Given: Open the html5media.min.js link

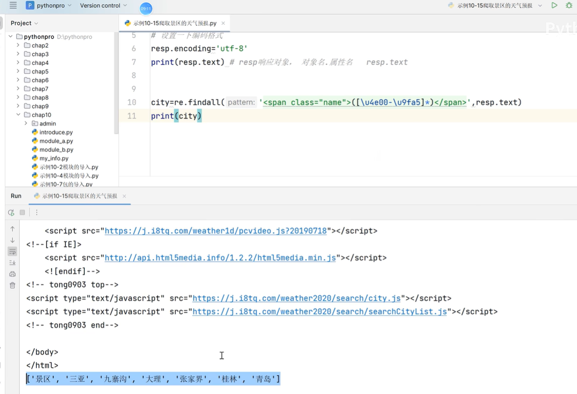Looking at the screenshot, I should tap(220, 258).
